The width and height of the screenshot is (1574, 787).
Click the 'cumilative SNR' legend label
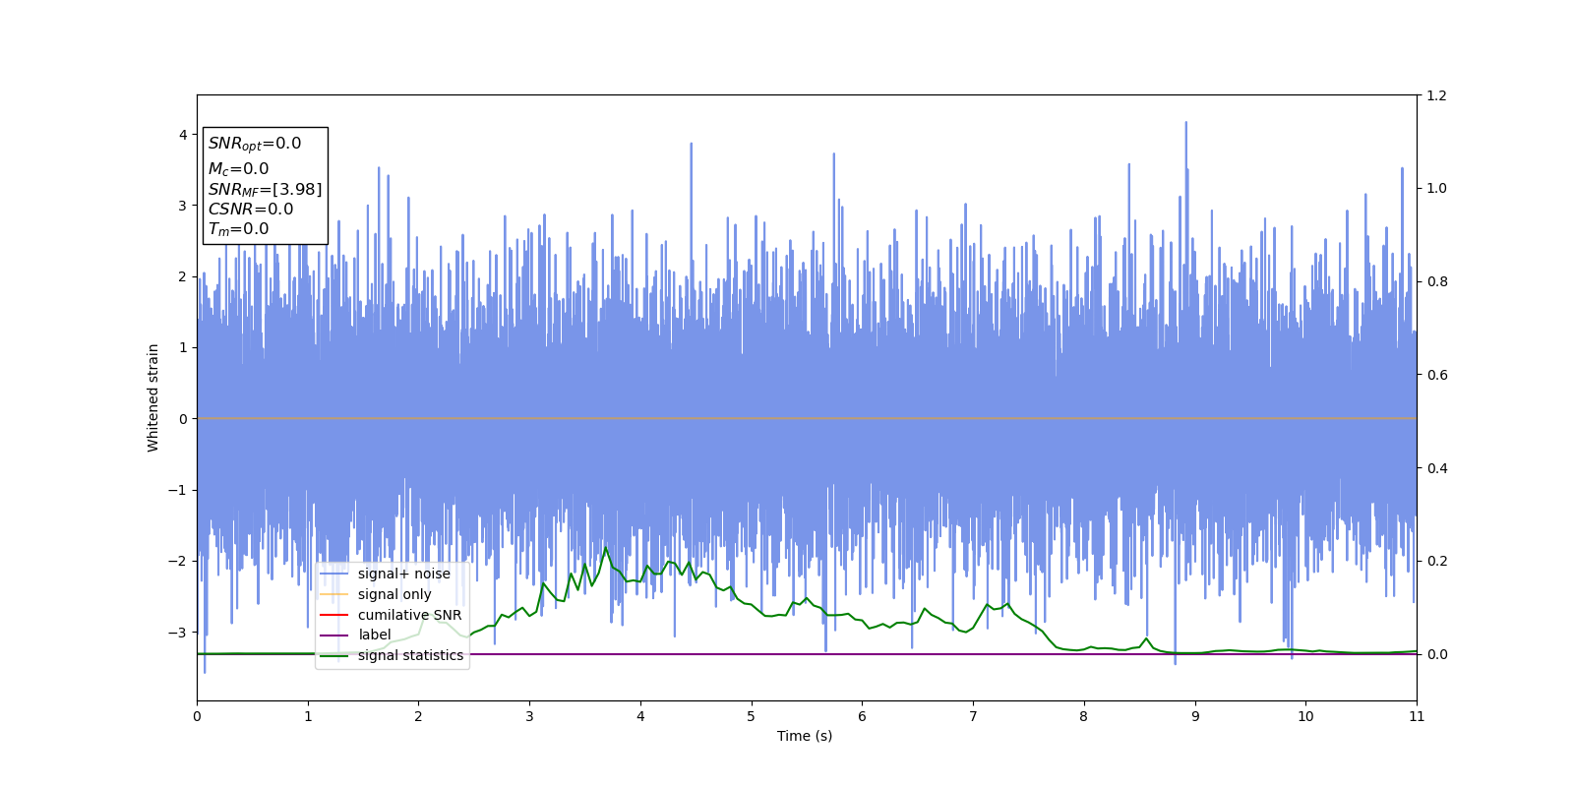coord(409,615)
